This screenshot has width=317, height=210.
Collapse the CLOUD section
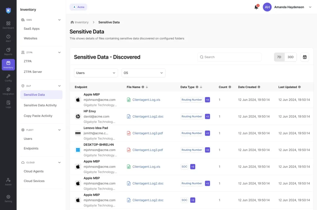click(59, 163)
